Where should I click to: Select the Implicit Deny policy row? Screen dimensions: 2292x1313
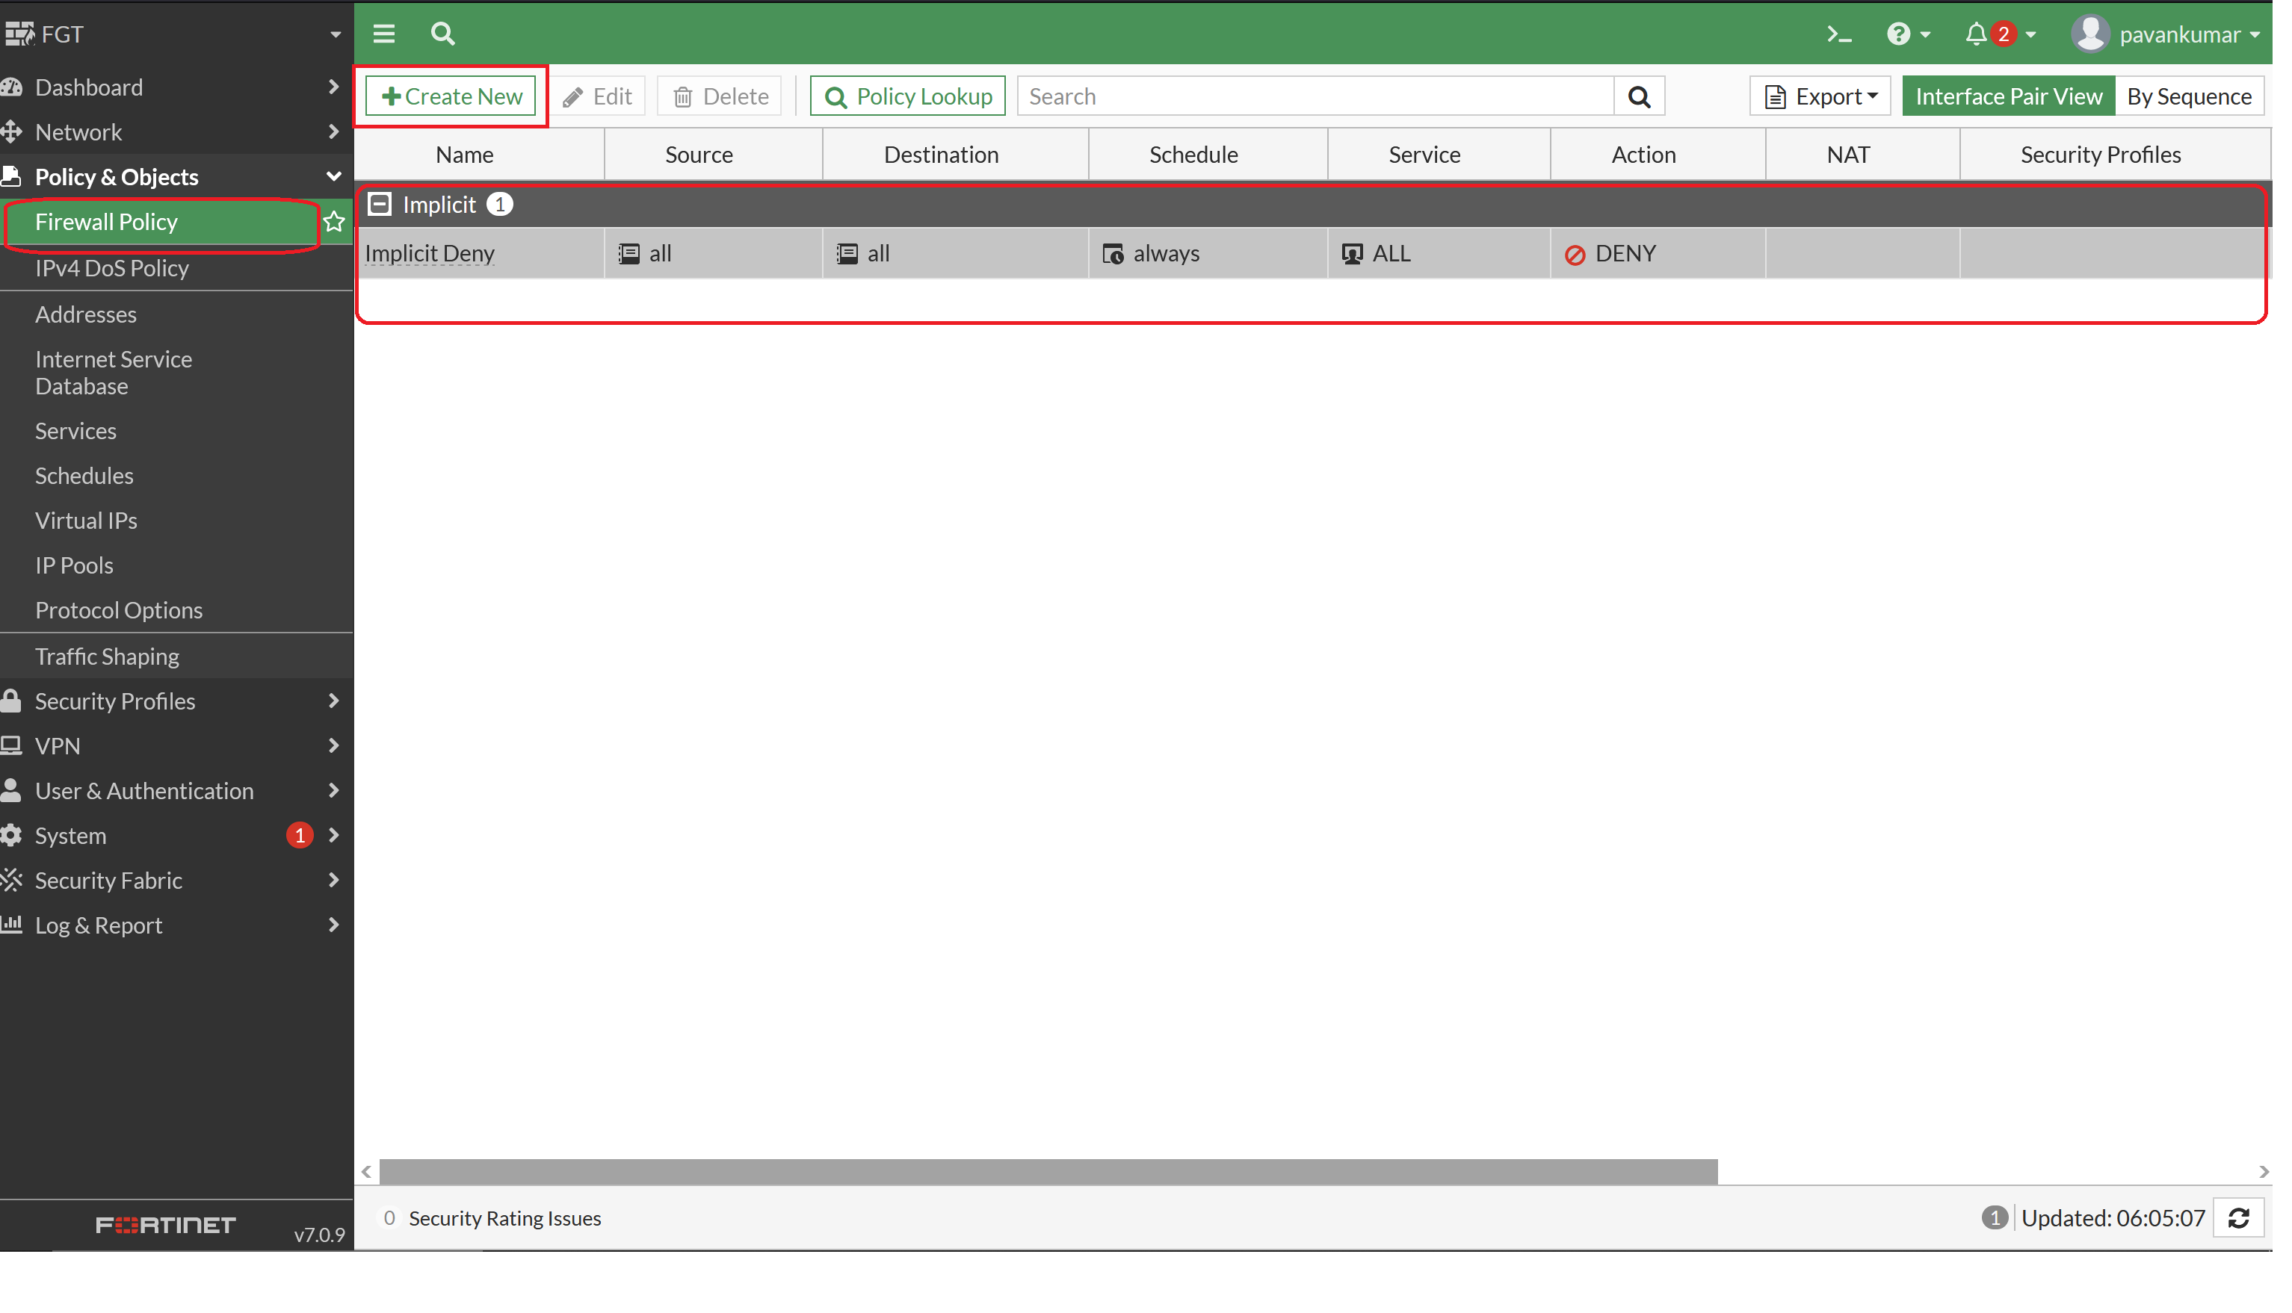coord(430,252)
